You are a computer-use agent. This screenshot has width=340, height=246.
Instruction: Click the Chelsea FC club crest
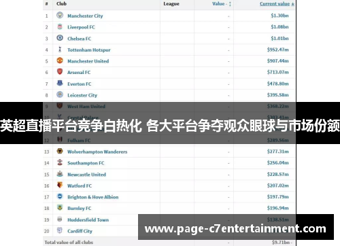click(60, 38)
